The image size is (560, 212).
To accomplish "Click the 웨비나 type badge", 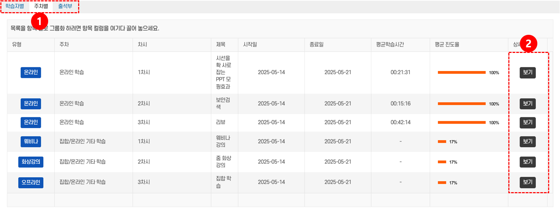I will [x=31, y=142].
